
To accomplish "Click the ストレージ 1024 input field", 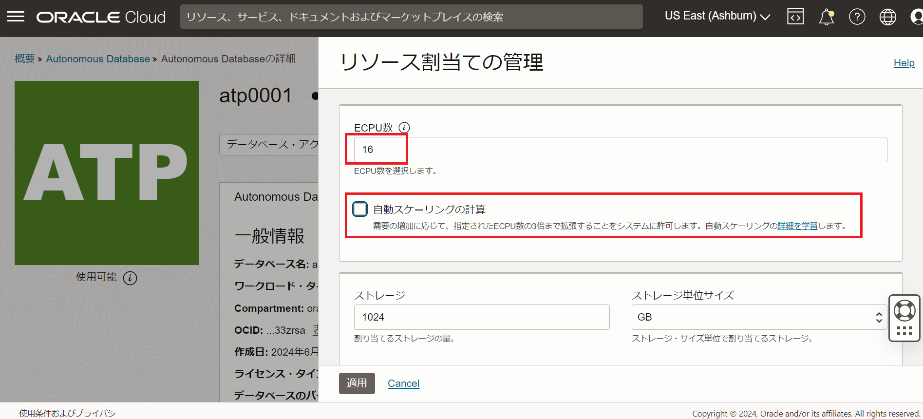I will [x=481, y=317].
